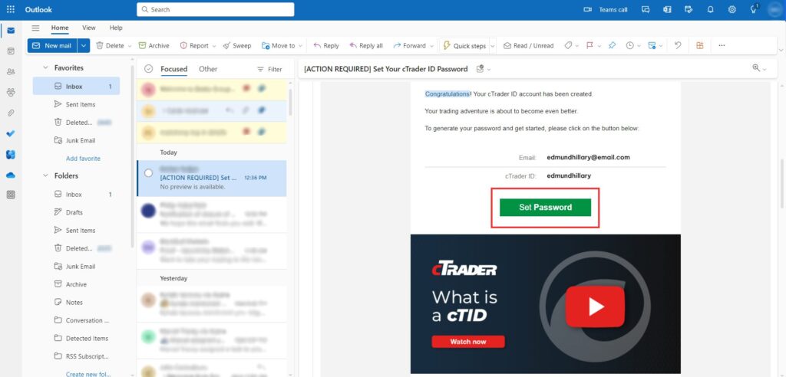786x377 pixels.
Task: Click the Undo arrow in the toolbar
Action: (x=677, y=45)
